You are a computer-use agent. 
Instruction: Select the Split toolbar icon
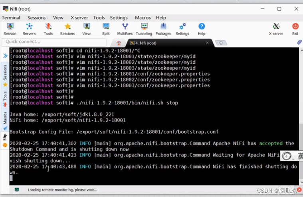coord(106,29)
